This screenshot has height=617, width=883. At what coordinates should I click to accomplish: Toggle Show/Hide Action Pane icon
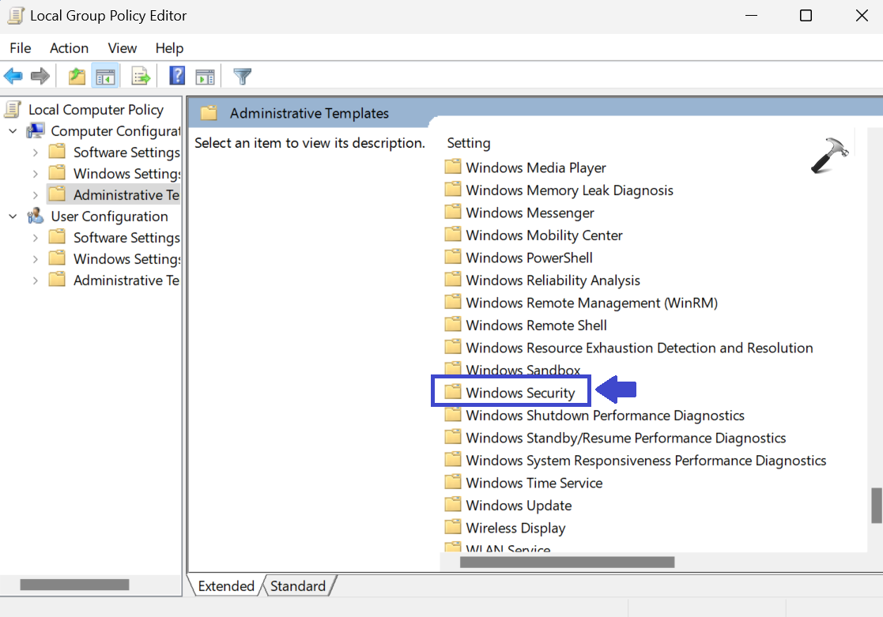coord(206,77)
